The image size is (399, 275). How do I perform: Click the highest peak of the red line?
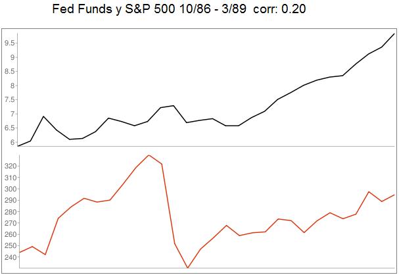(x=149, y=155)
